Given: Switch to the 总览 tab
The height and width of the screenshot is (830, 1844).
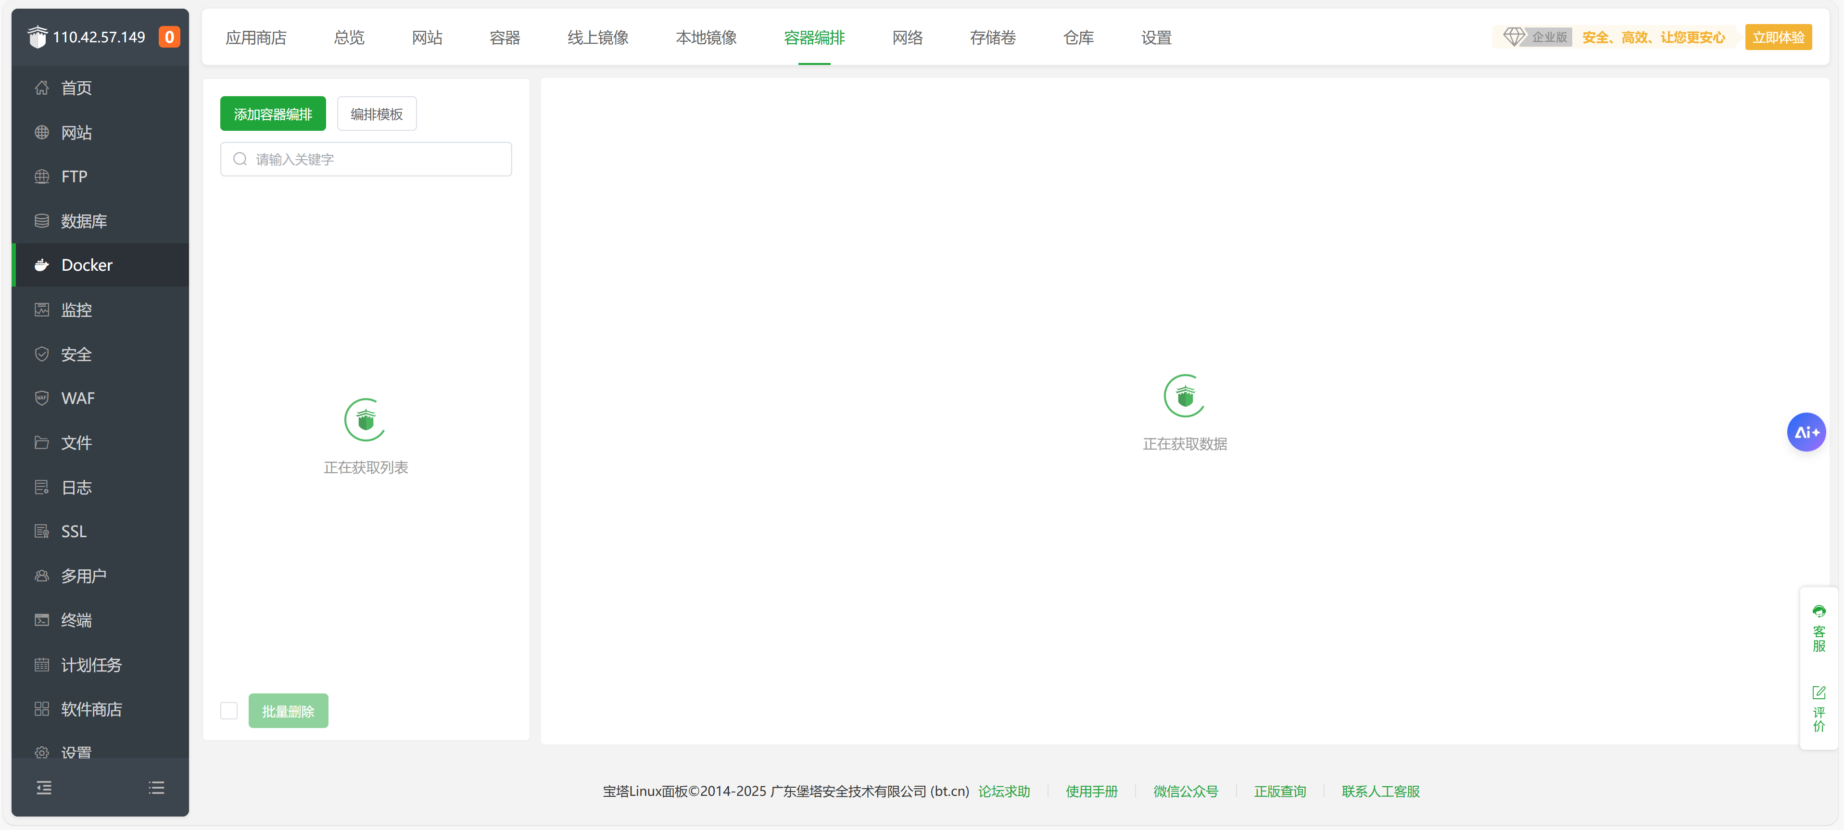Looking at the screenshot, I should (x=349, y=37).
